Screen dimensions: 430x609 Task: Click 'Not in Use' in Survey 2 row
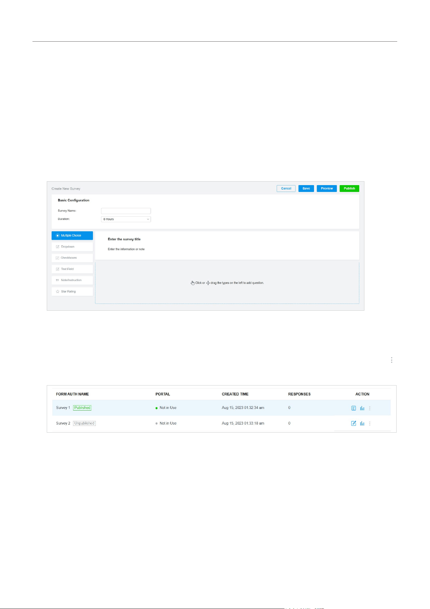[168, 423]
